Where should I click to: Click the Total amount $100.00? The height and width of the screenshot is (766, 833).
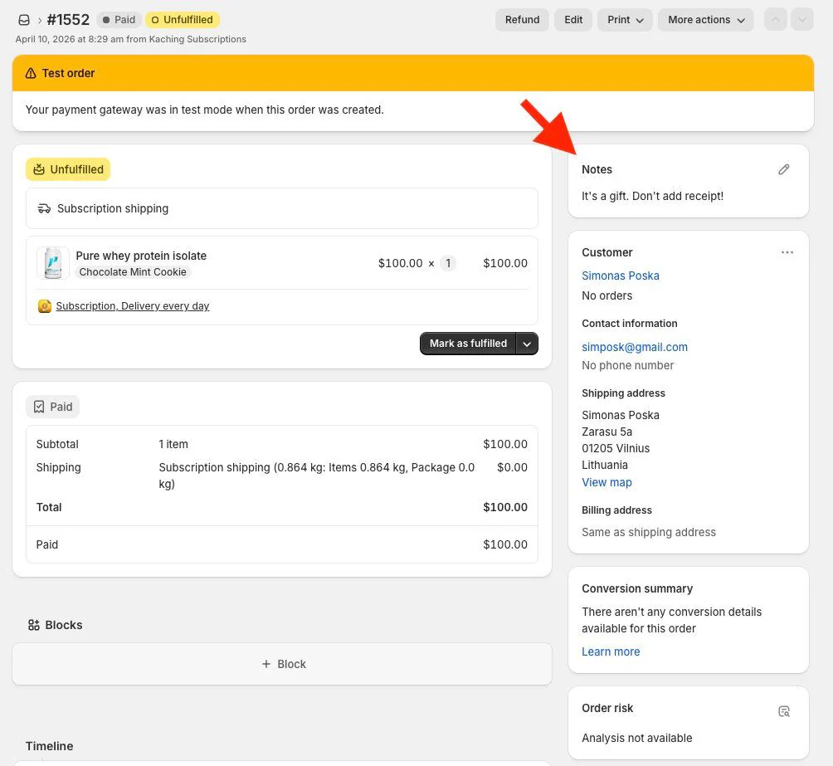[x=505, y=507]
